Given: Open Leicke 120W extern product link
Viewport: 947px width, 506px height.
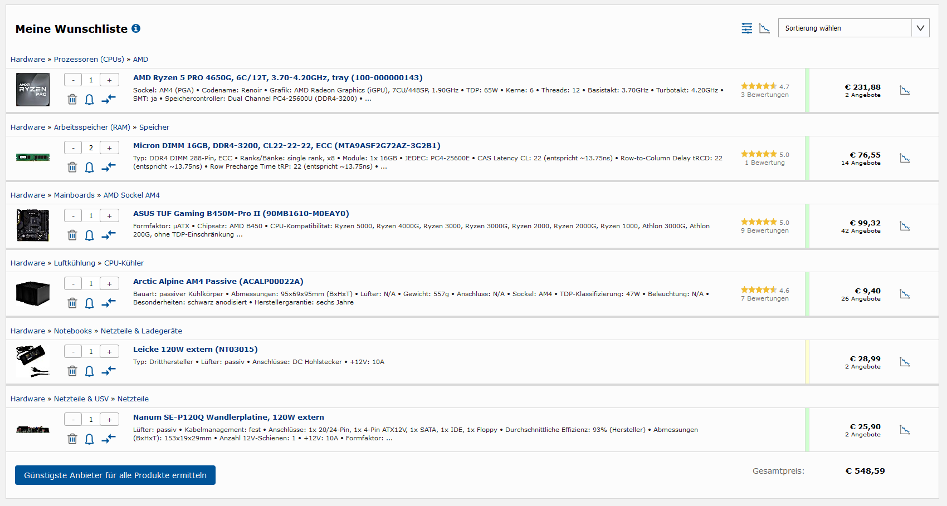Looking at the screenshot, I should [195, 349].
